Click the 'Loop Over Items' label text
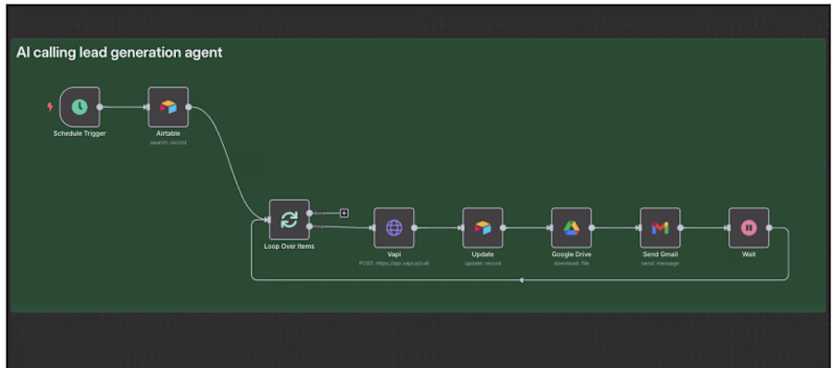Viewport: 833px width, 368px height. [289, 246]
